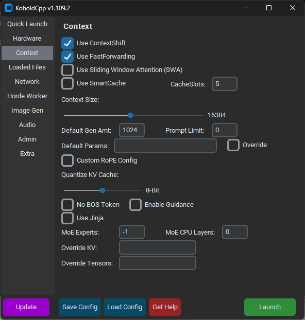305x320 pixels.
Task: Click the Override Tensors text field
Action: tap(158, 263)
